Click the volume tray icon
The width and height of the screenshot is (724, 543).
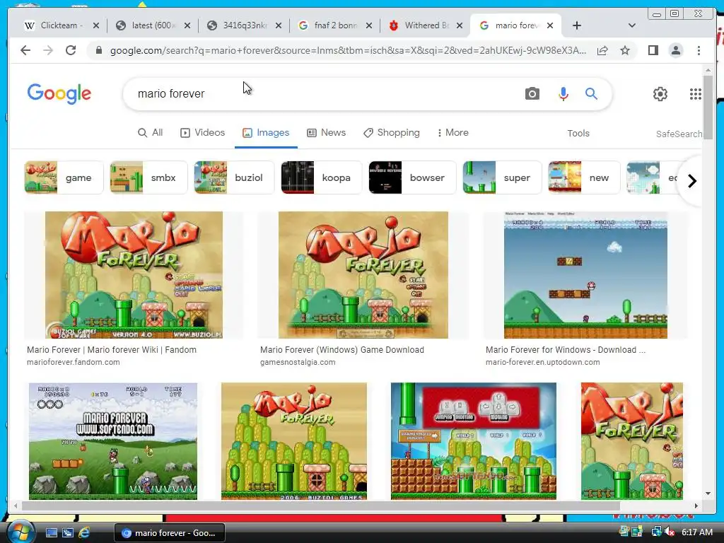pos(670,532)
